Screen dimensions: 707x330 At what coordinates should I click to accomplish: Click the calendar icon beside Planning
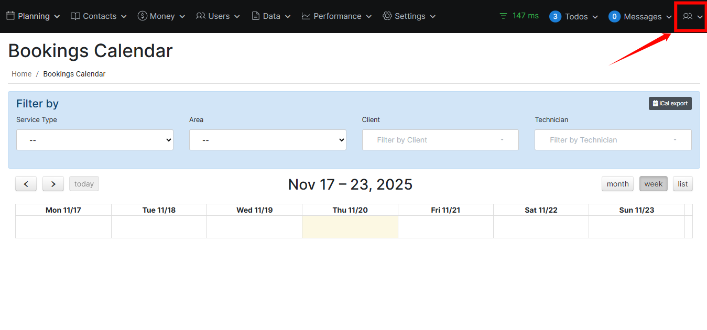[x=10, y=16]
